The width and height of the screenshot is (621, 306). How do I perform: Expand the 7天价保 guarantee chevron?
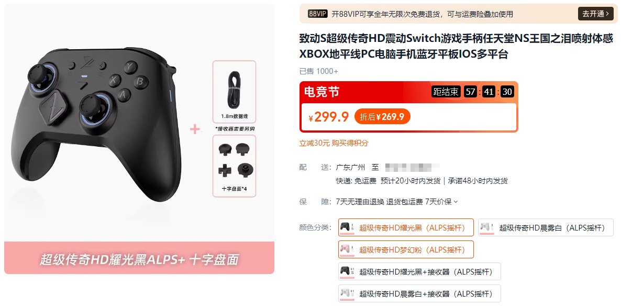tap(456, 202)
